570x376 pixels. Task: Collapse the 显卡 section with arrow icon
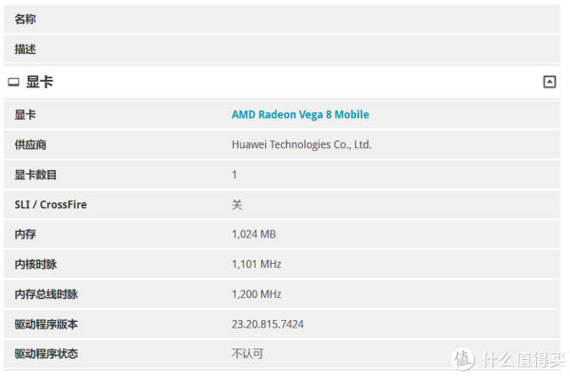(549, 82)
